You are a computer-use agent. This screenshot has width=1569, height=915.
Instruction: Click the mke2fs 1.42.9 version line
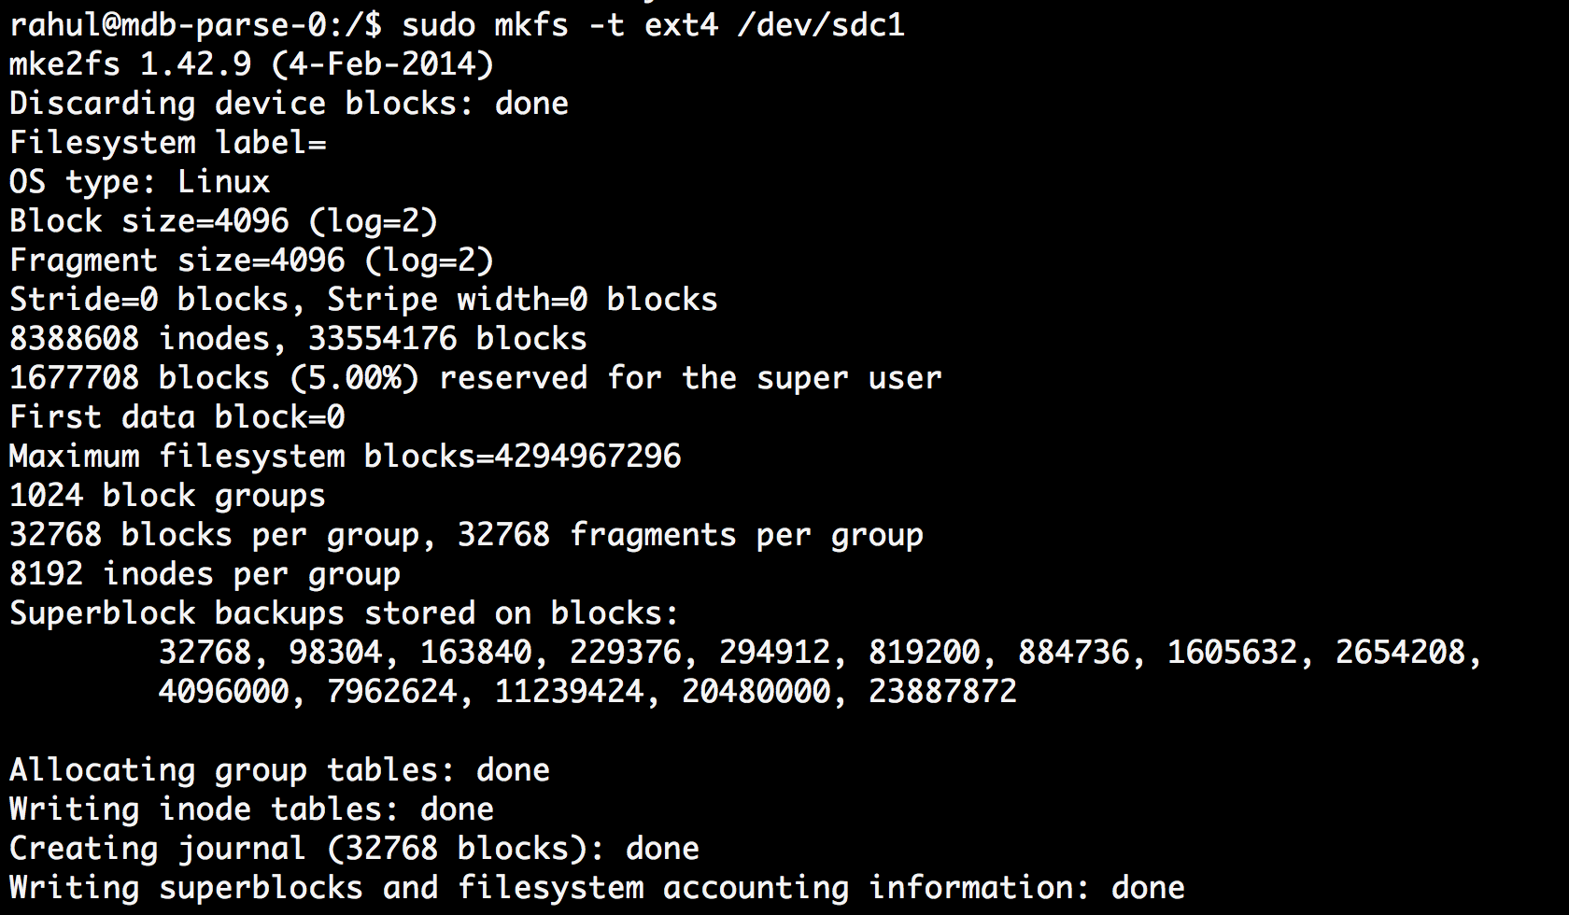coord(251,64)
